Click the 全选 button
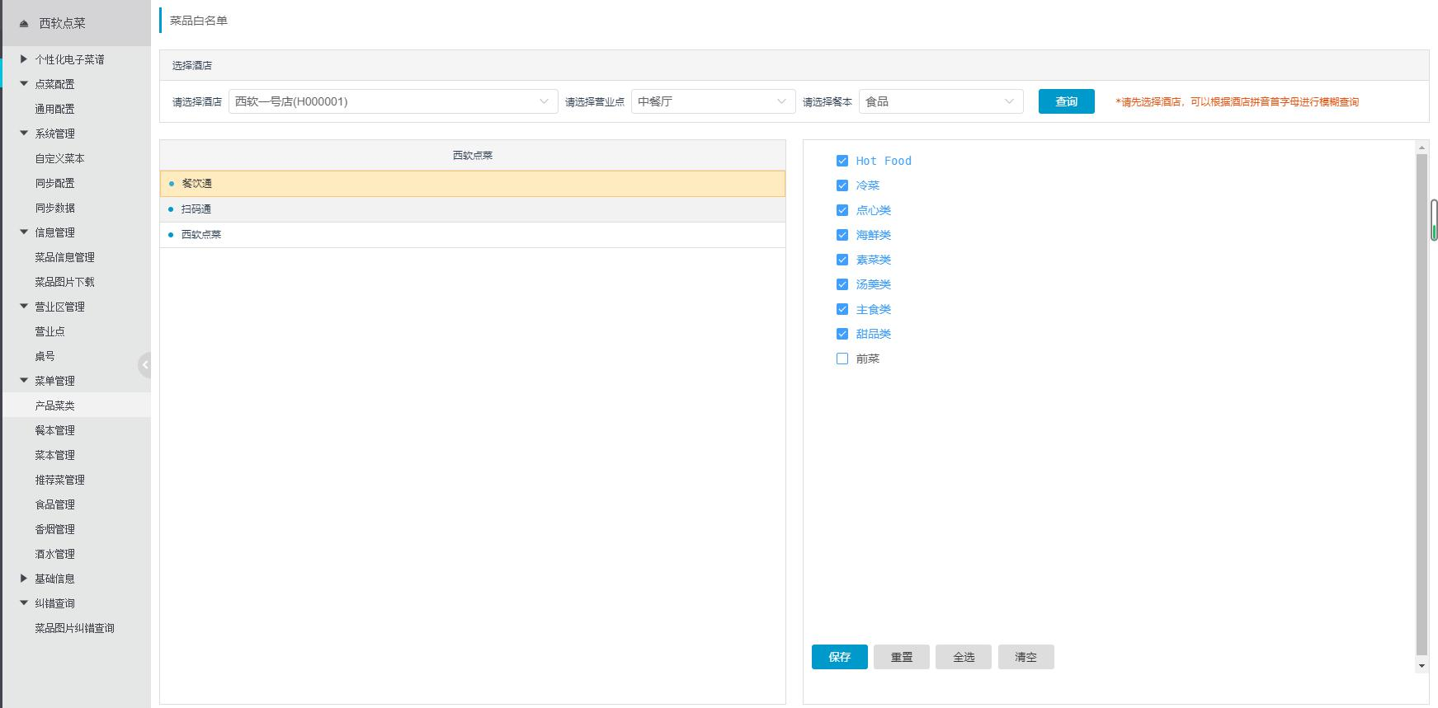This screenshot has height=708, width=1438. click(964, 657)
